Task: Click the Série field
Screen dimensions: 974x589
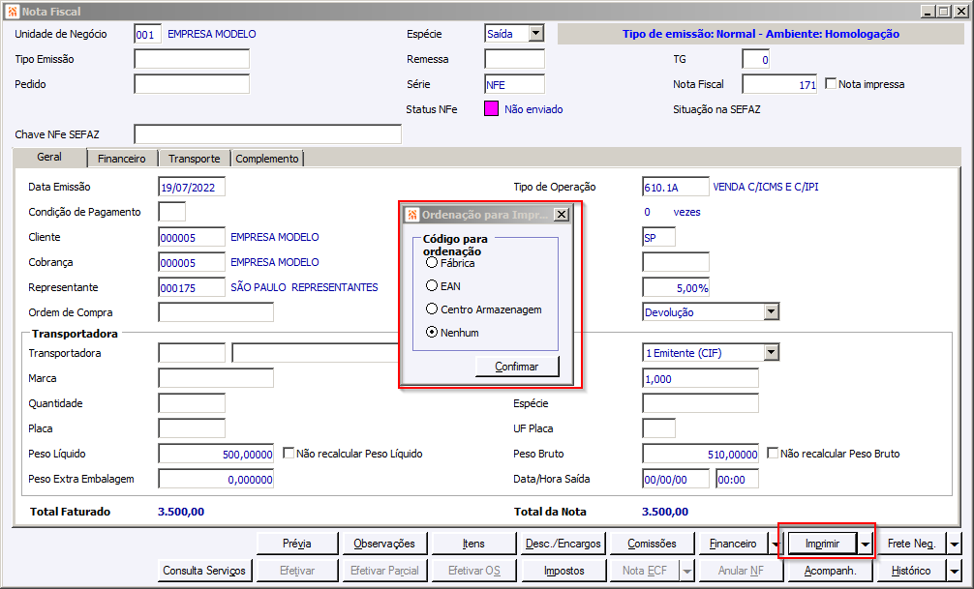Action: 514,84
